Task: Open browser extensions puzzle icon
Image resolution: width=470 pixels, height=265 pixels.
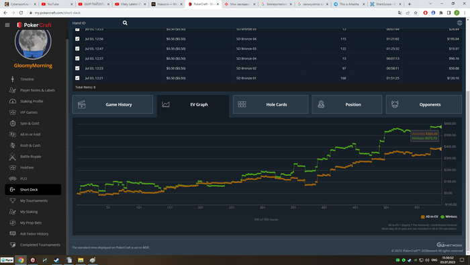Action: click(441, 13)
